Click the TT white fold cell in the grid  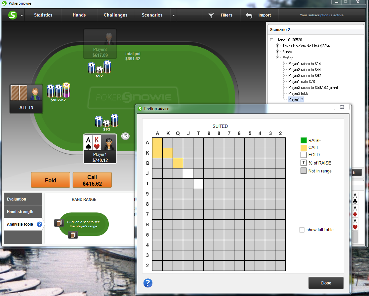[198, 184]
